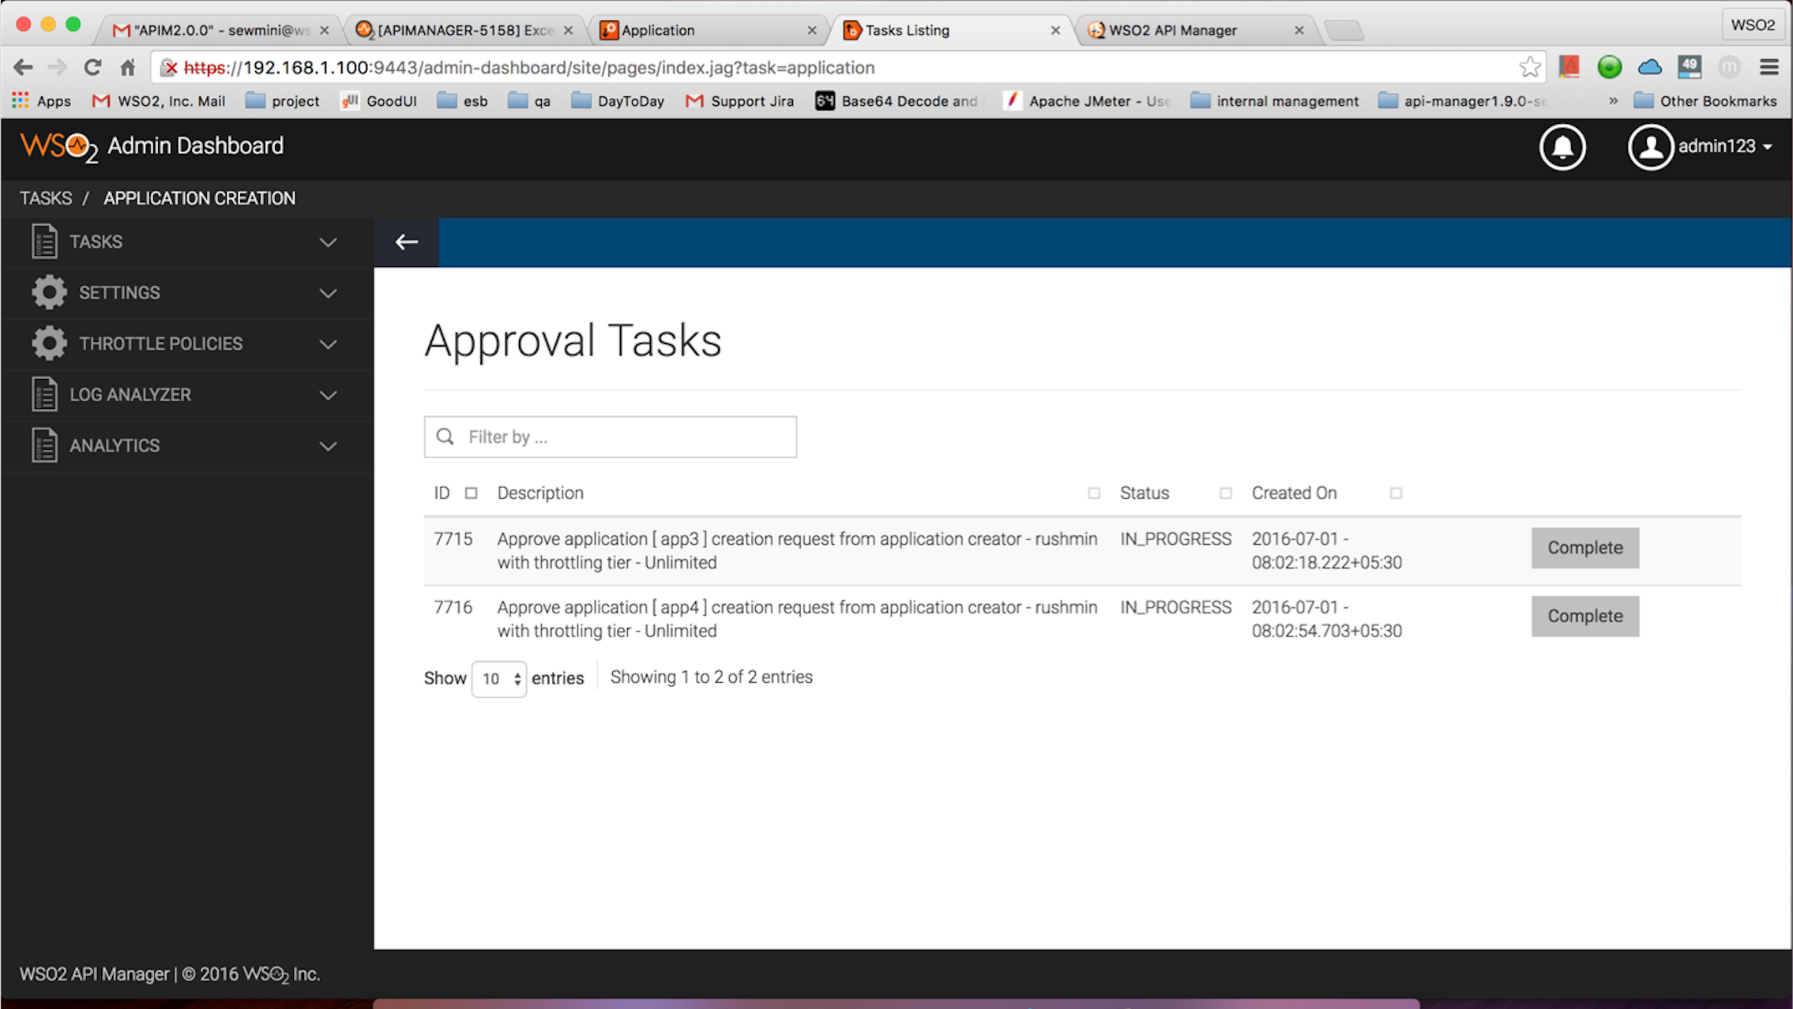Open notifications via the bell icon
This screenshot has height=1009, width=1793.
[1562, 147]
